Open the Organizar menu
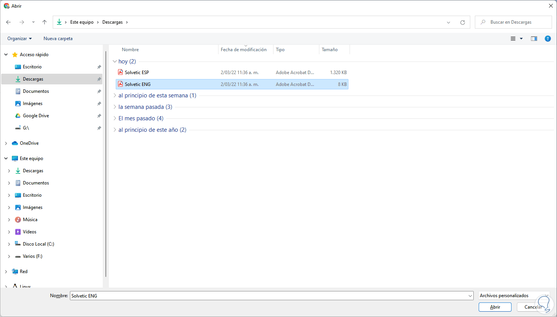The height and width of the screenshot is (317, 557). (x=19, y=39)
